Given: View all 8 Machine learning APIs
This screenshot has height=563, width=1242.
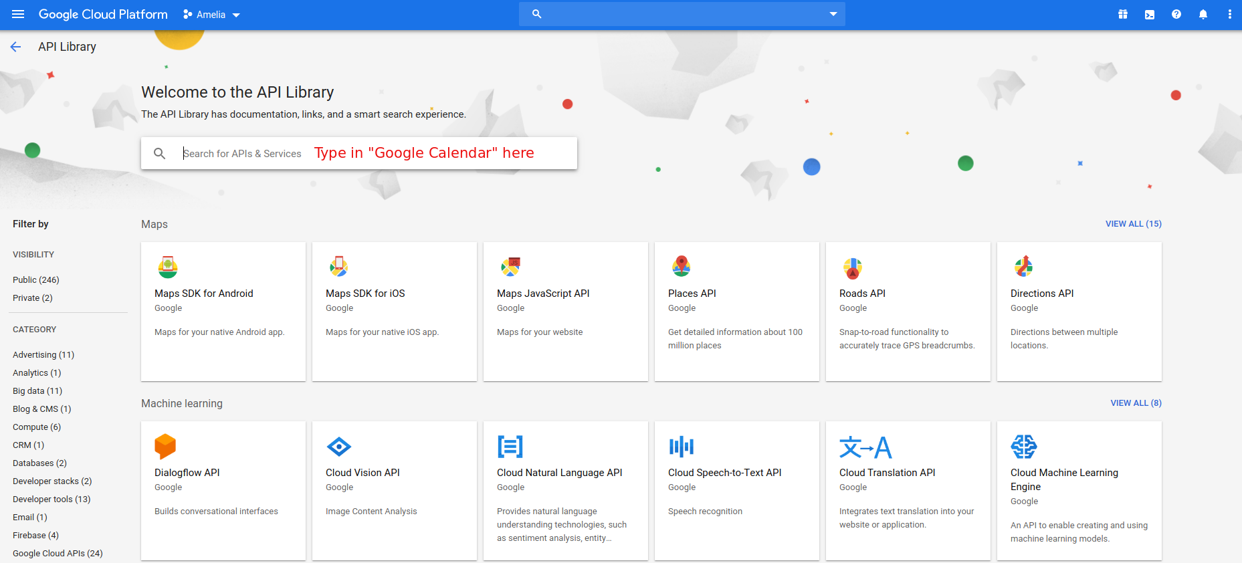Looking at the screenshot, I should pos(1136,403).
